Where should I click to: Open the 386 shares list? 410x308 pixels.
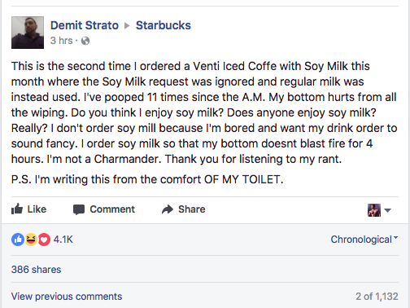36,270
